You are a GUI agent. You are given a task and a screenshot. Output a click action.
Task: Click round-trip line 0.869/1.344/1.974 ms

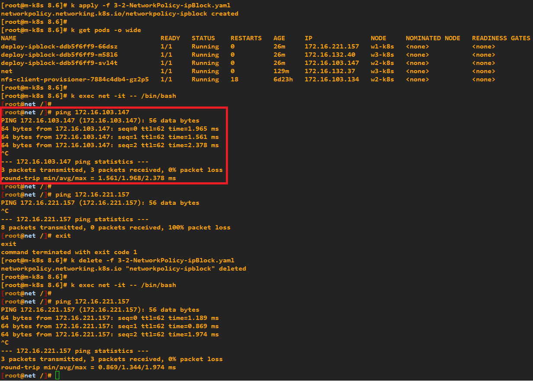coord(88,367)
